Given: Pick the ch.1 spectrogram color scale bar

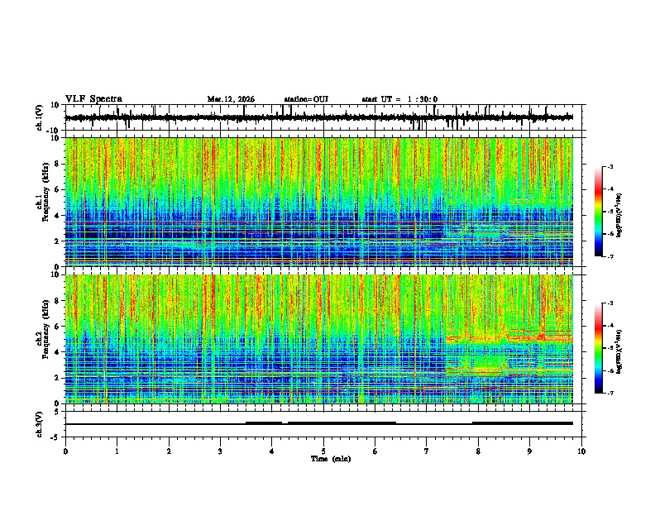Looking at the screenshot, I should coord(598,212).
